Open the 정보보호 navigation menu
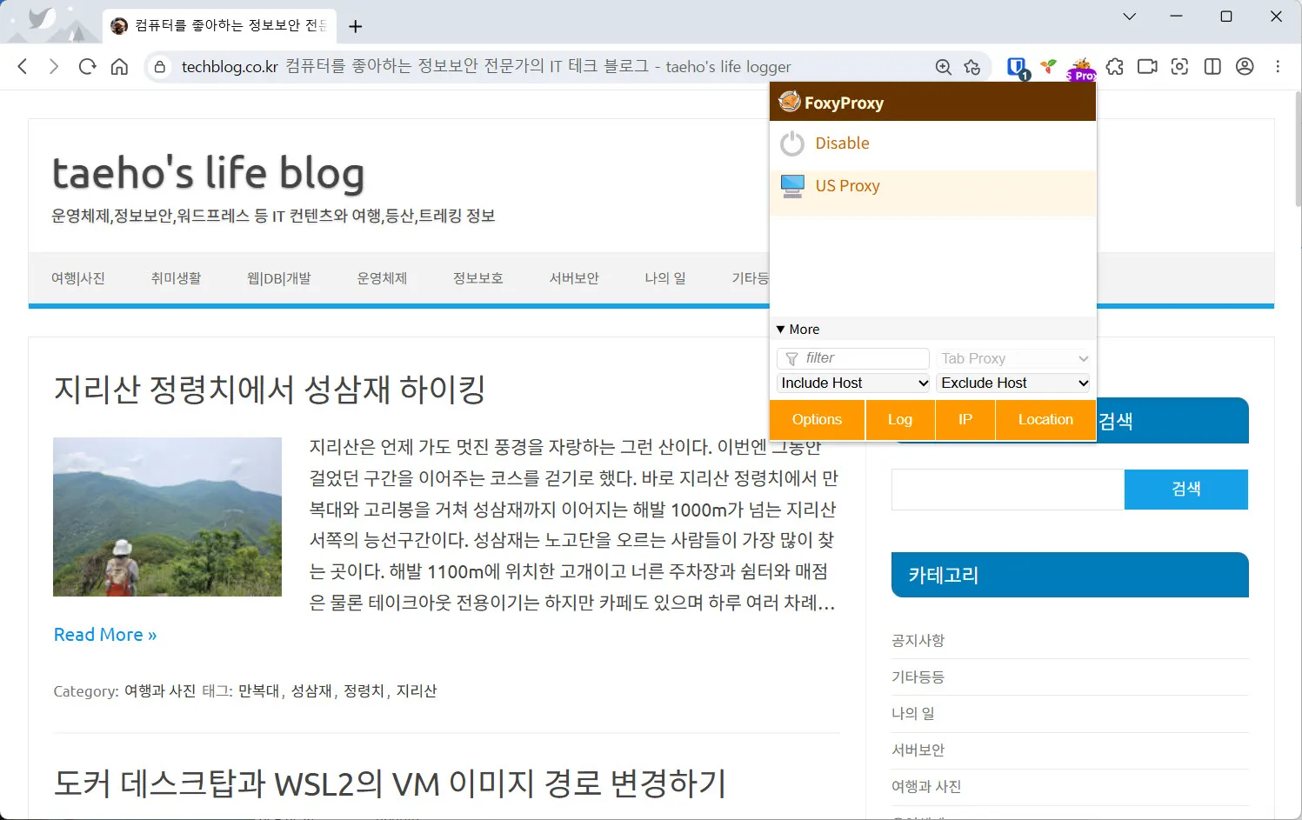1302x820 pixels. (477, 277)
